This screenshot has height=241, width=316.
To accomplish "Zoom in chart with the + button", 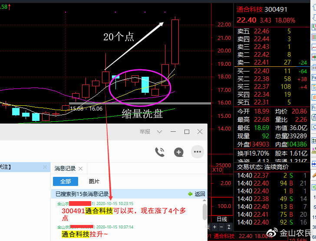I will point(215,227).
